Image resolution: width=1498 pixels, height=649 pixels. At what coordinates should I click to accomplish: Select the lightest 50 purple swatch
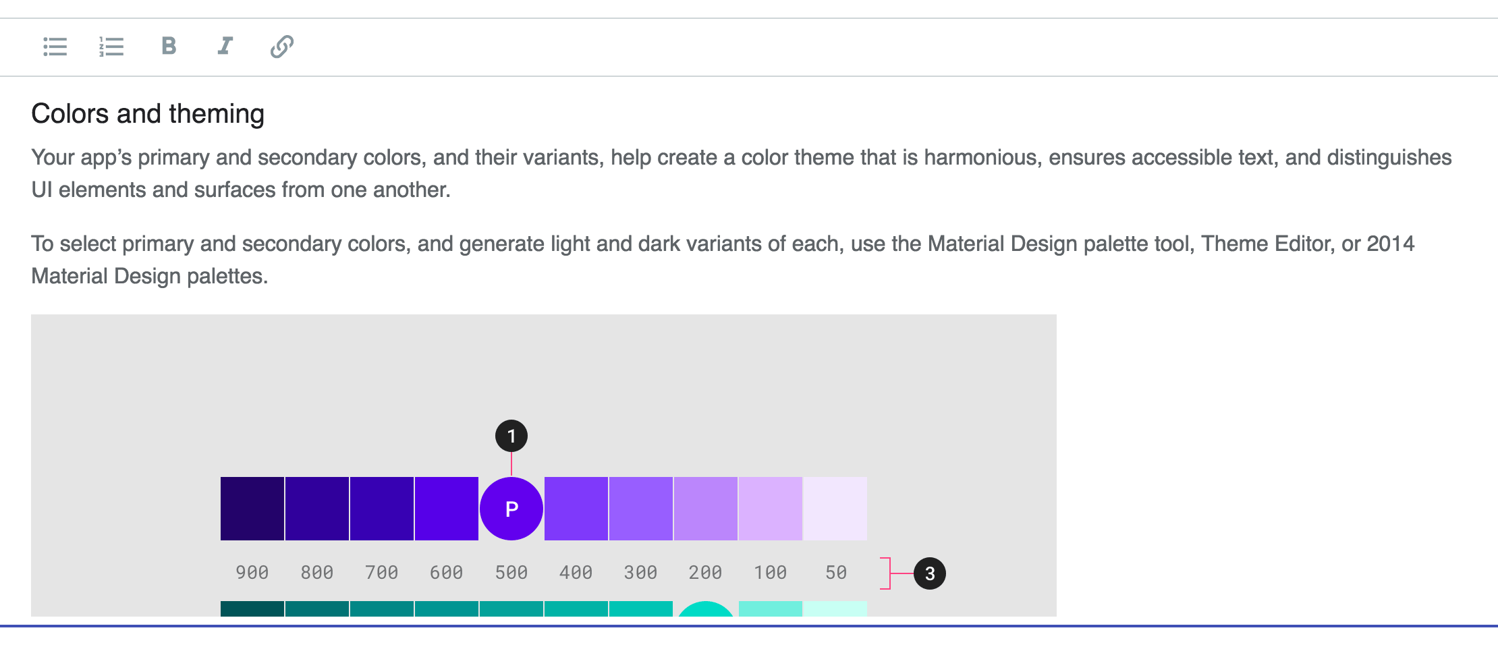pyautogui.click(x=835, y=508)
